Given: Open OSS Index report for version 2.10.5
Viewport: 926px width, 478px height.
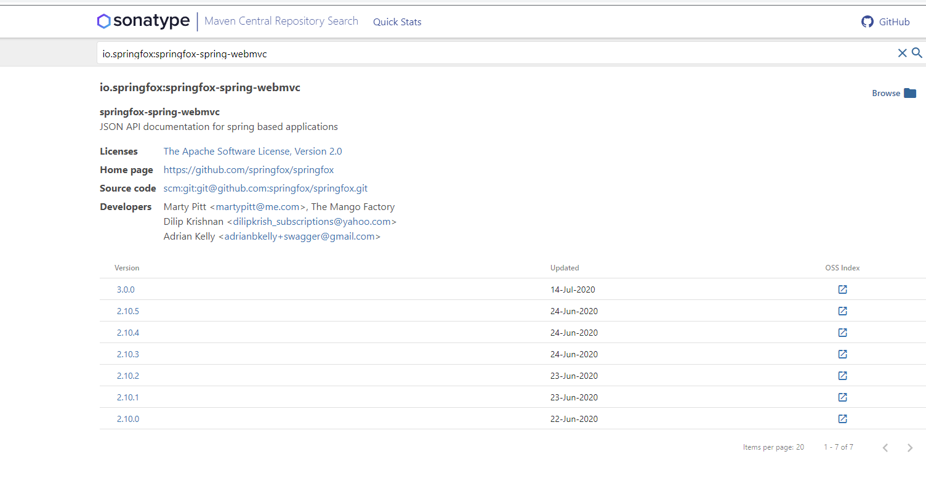Looking at the screenshot, I should (842, 310).
